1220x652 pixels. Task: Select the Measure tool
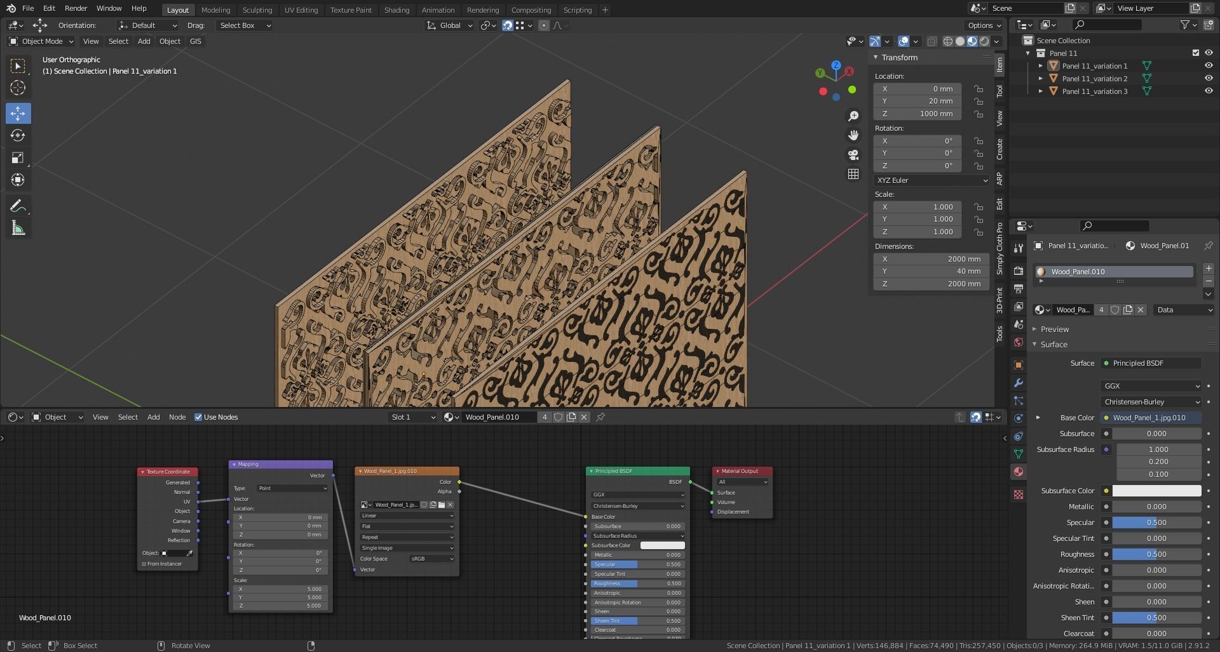click(18, 228)
